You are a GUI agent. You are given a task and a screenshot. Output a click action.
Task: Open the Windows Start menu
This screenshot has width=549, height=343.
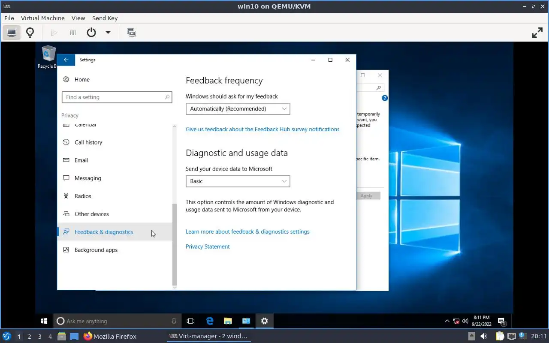pyautogui.click(x=44, y=321)
